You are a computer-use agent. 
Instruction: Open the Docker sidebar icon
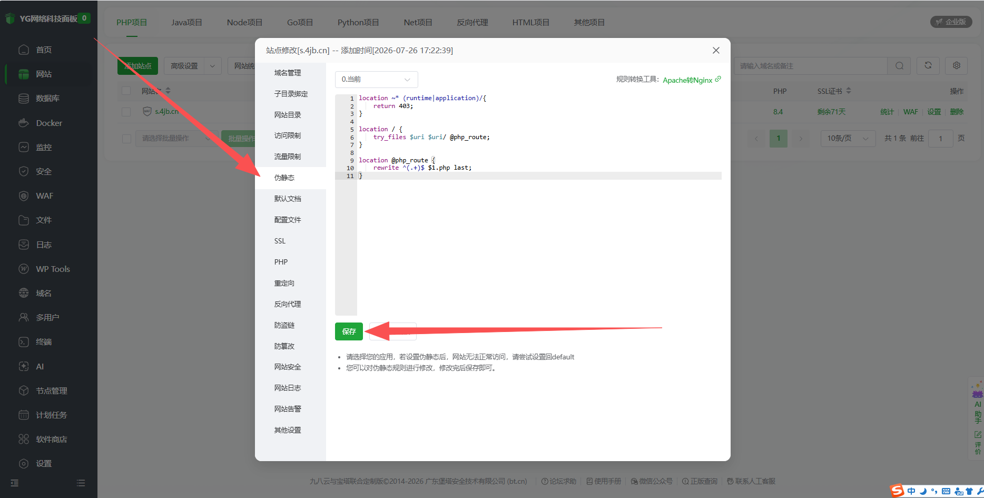tap(24, 123)
